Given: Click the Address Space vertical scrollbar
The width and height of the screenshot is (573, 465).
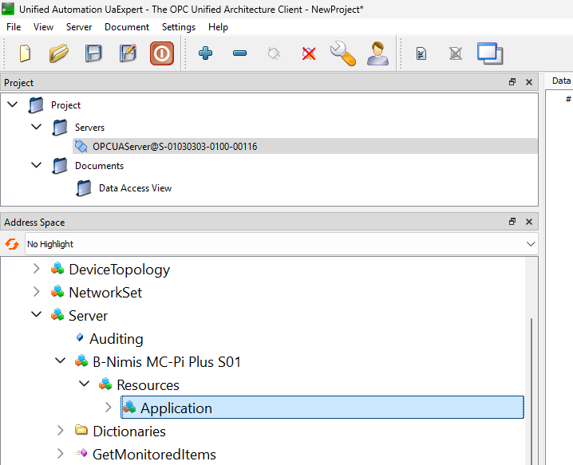Looking at the screenshot, I should [x=532, y=391].
